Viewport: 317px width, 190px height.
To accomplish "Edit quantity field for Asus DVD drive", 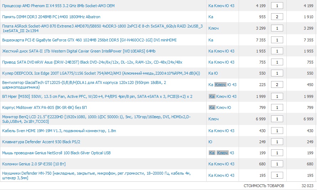I will [277, 62].
